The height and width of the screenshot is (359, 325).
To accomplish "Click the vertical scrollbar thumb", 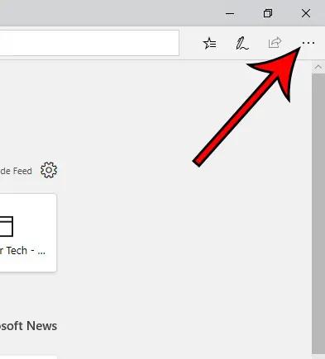I will 318,214.
